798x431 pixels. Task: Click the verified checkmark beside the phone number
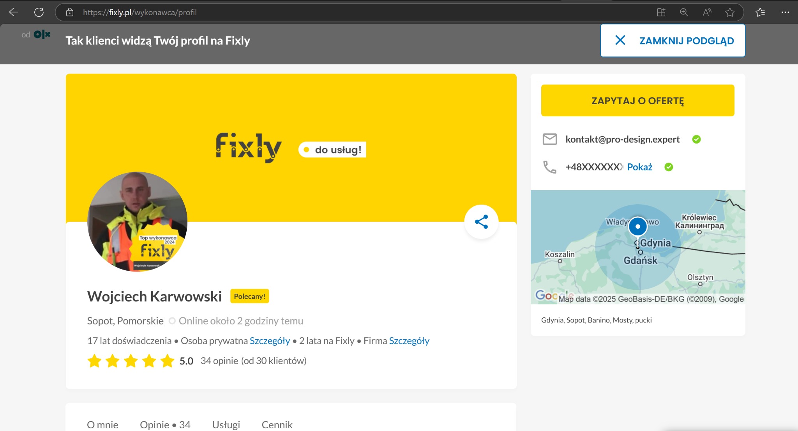click(x=669, y=167)
